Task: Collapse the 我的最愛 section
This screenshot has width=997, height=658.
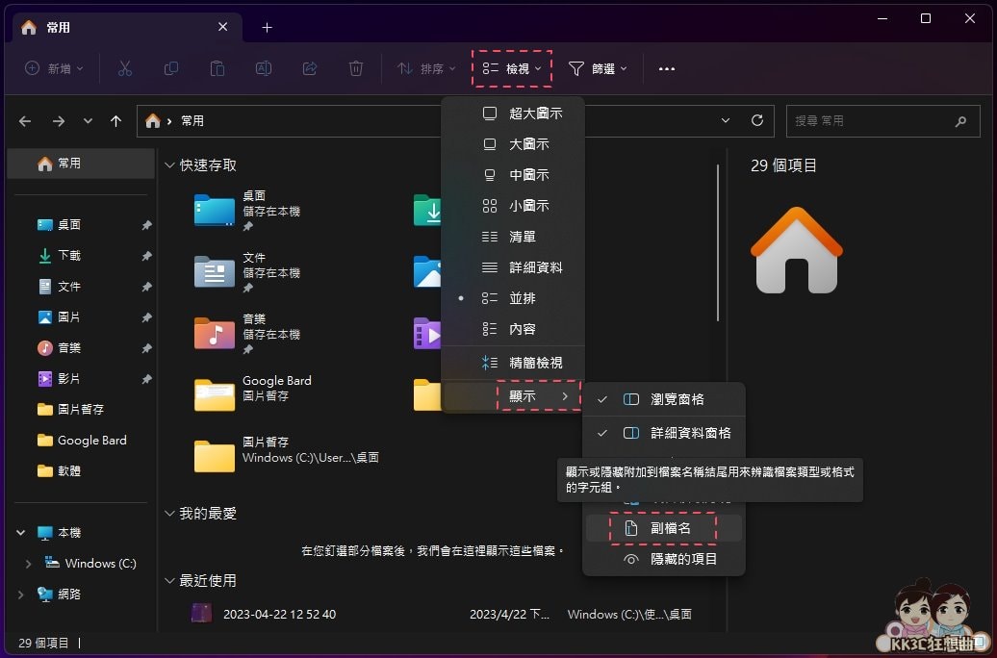Action: pos(169,514)
